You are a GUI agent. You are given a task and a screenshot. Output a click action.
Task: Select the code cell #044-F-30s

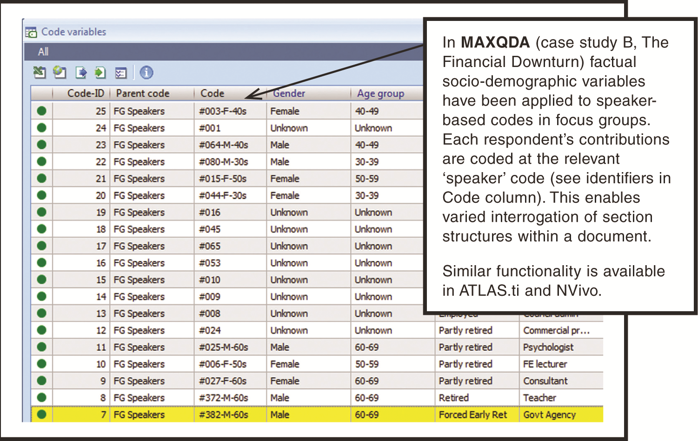[231, 195]
